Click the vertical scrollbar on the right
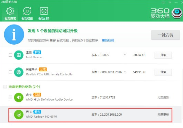 182,94
